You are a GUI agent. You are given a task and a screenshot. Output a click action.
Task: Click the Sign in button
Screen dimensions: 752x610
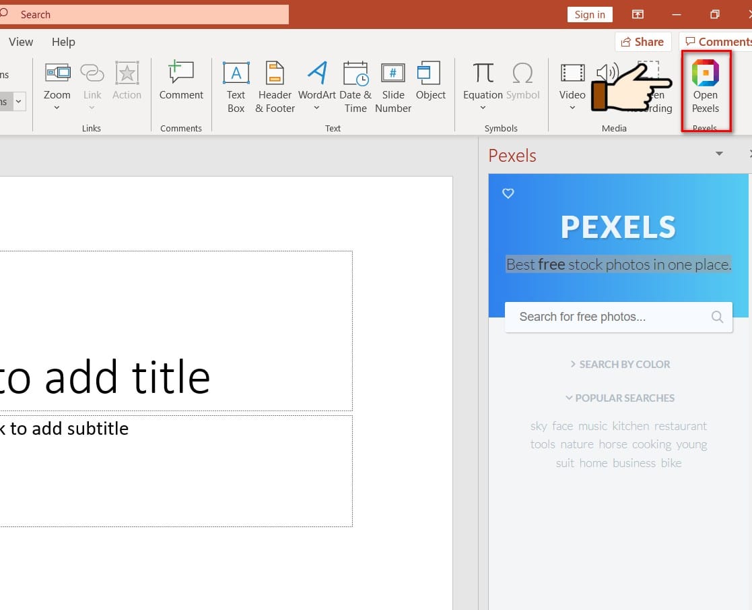pyautogui.click(x=590, y=14)
